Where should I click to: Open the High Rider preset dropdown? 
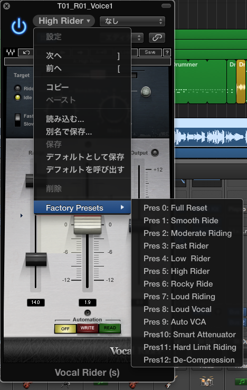point(64,21)
